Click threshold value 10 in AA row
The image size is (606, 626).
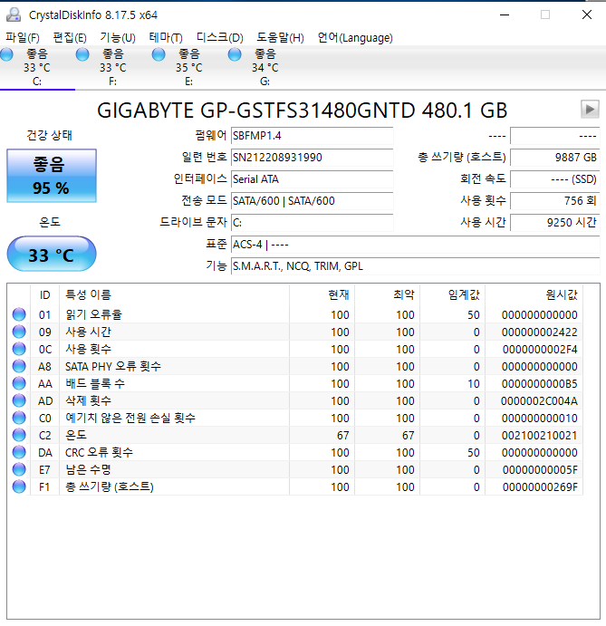474,384
